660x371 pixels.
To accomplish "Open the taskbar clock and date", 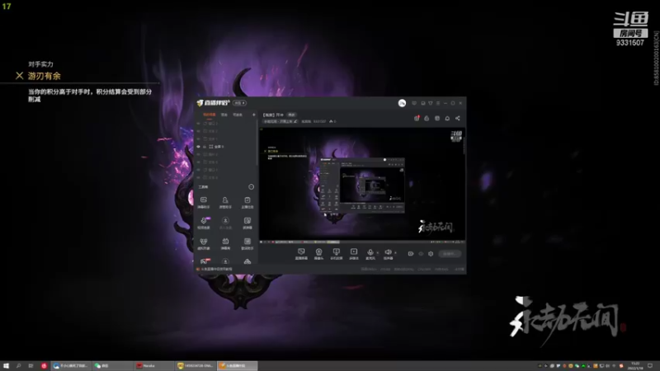I will pos(635,366).
